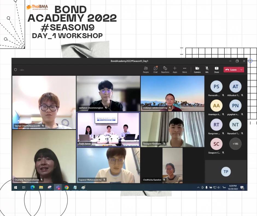The width and height of the screenshot is (257, 216).
Task: Open Microsoft Edge from the taskbar
Action: coord(33,187)
